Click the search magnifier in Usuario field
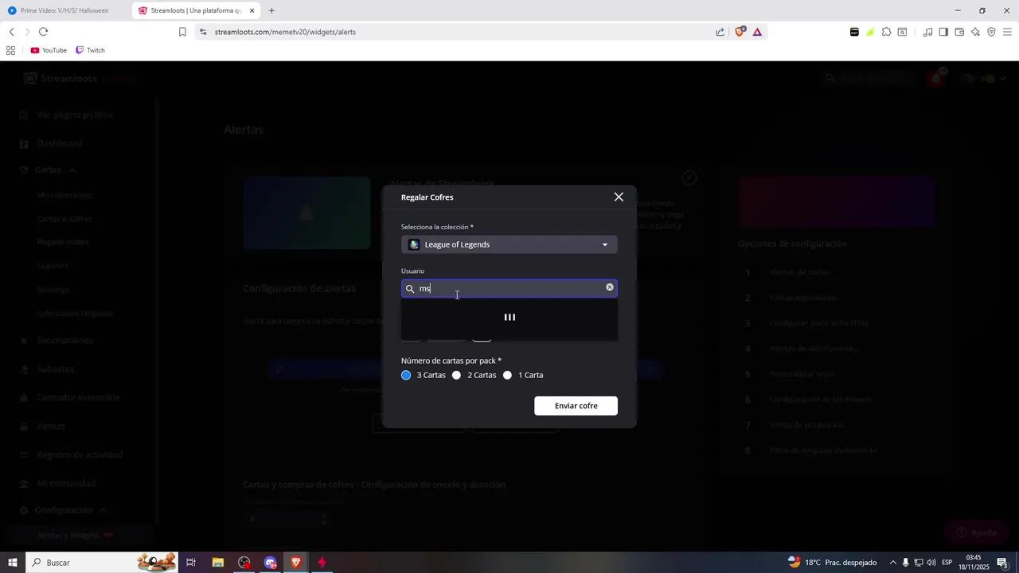The image size is (1019, 573). [x=410, y=289]
